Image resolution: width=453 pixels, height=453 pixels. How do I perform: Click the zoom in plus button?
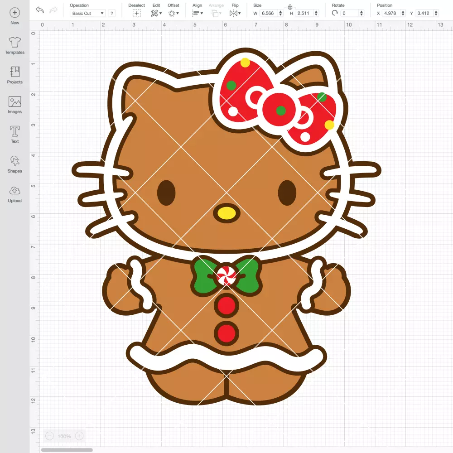coord(79,436)
